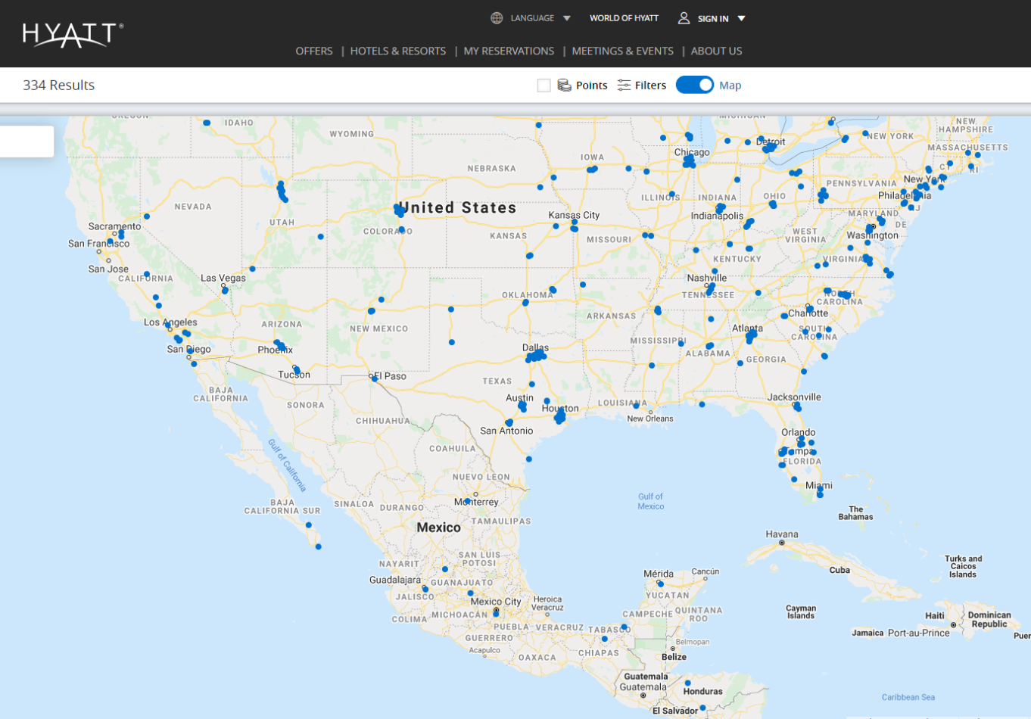1031x719 pixels.
Task: Click the Sign In user icon
Action: pyautogui.click(x=684, y=18)
